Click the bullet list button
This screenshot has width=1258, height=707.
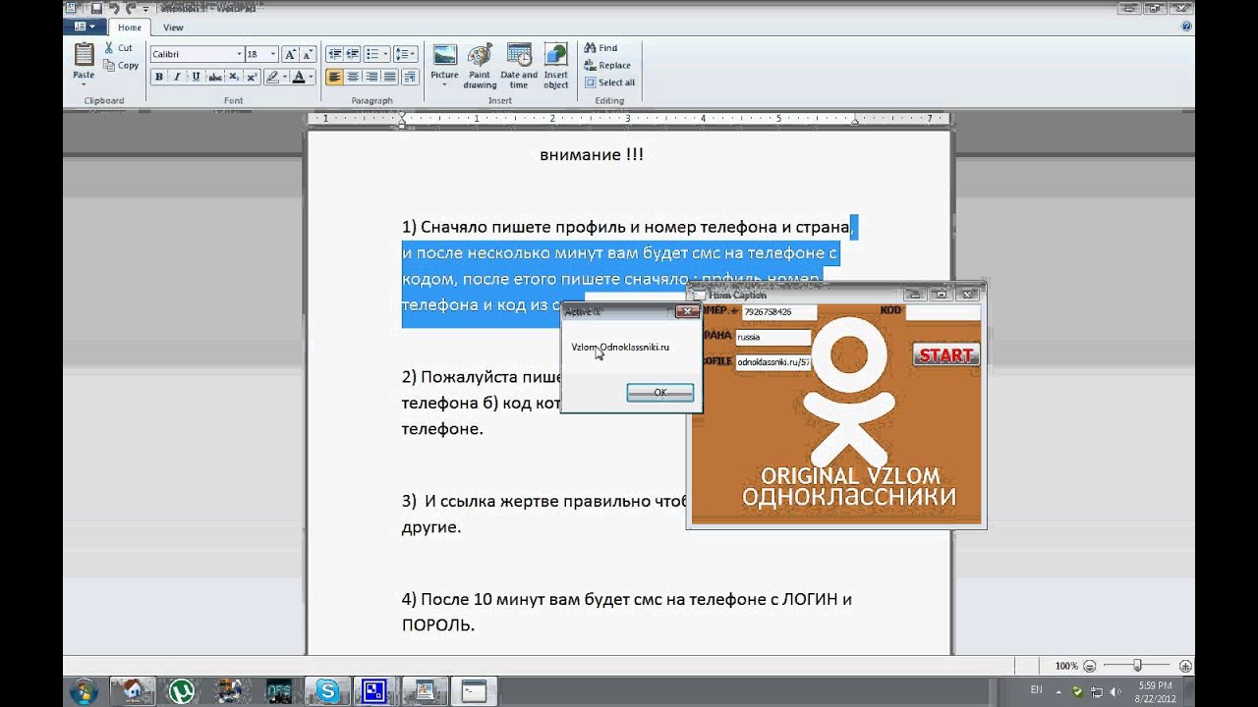click(372, 54)
